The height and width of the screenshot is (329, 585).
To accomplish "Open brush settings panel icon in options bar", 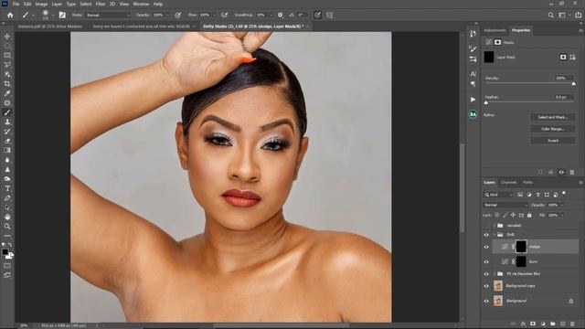I will 62,16.
